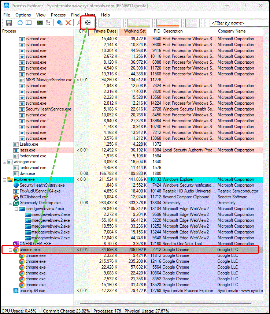The width and height of the screenshot is (270, 314).
Task: Open the Help menu
Action: [105, 15]
